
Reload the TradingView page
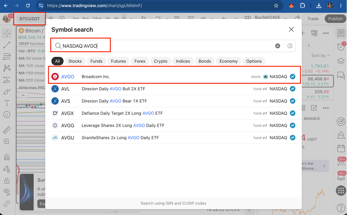(28, 5)
